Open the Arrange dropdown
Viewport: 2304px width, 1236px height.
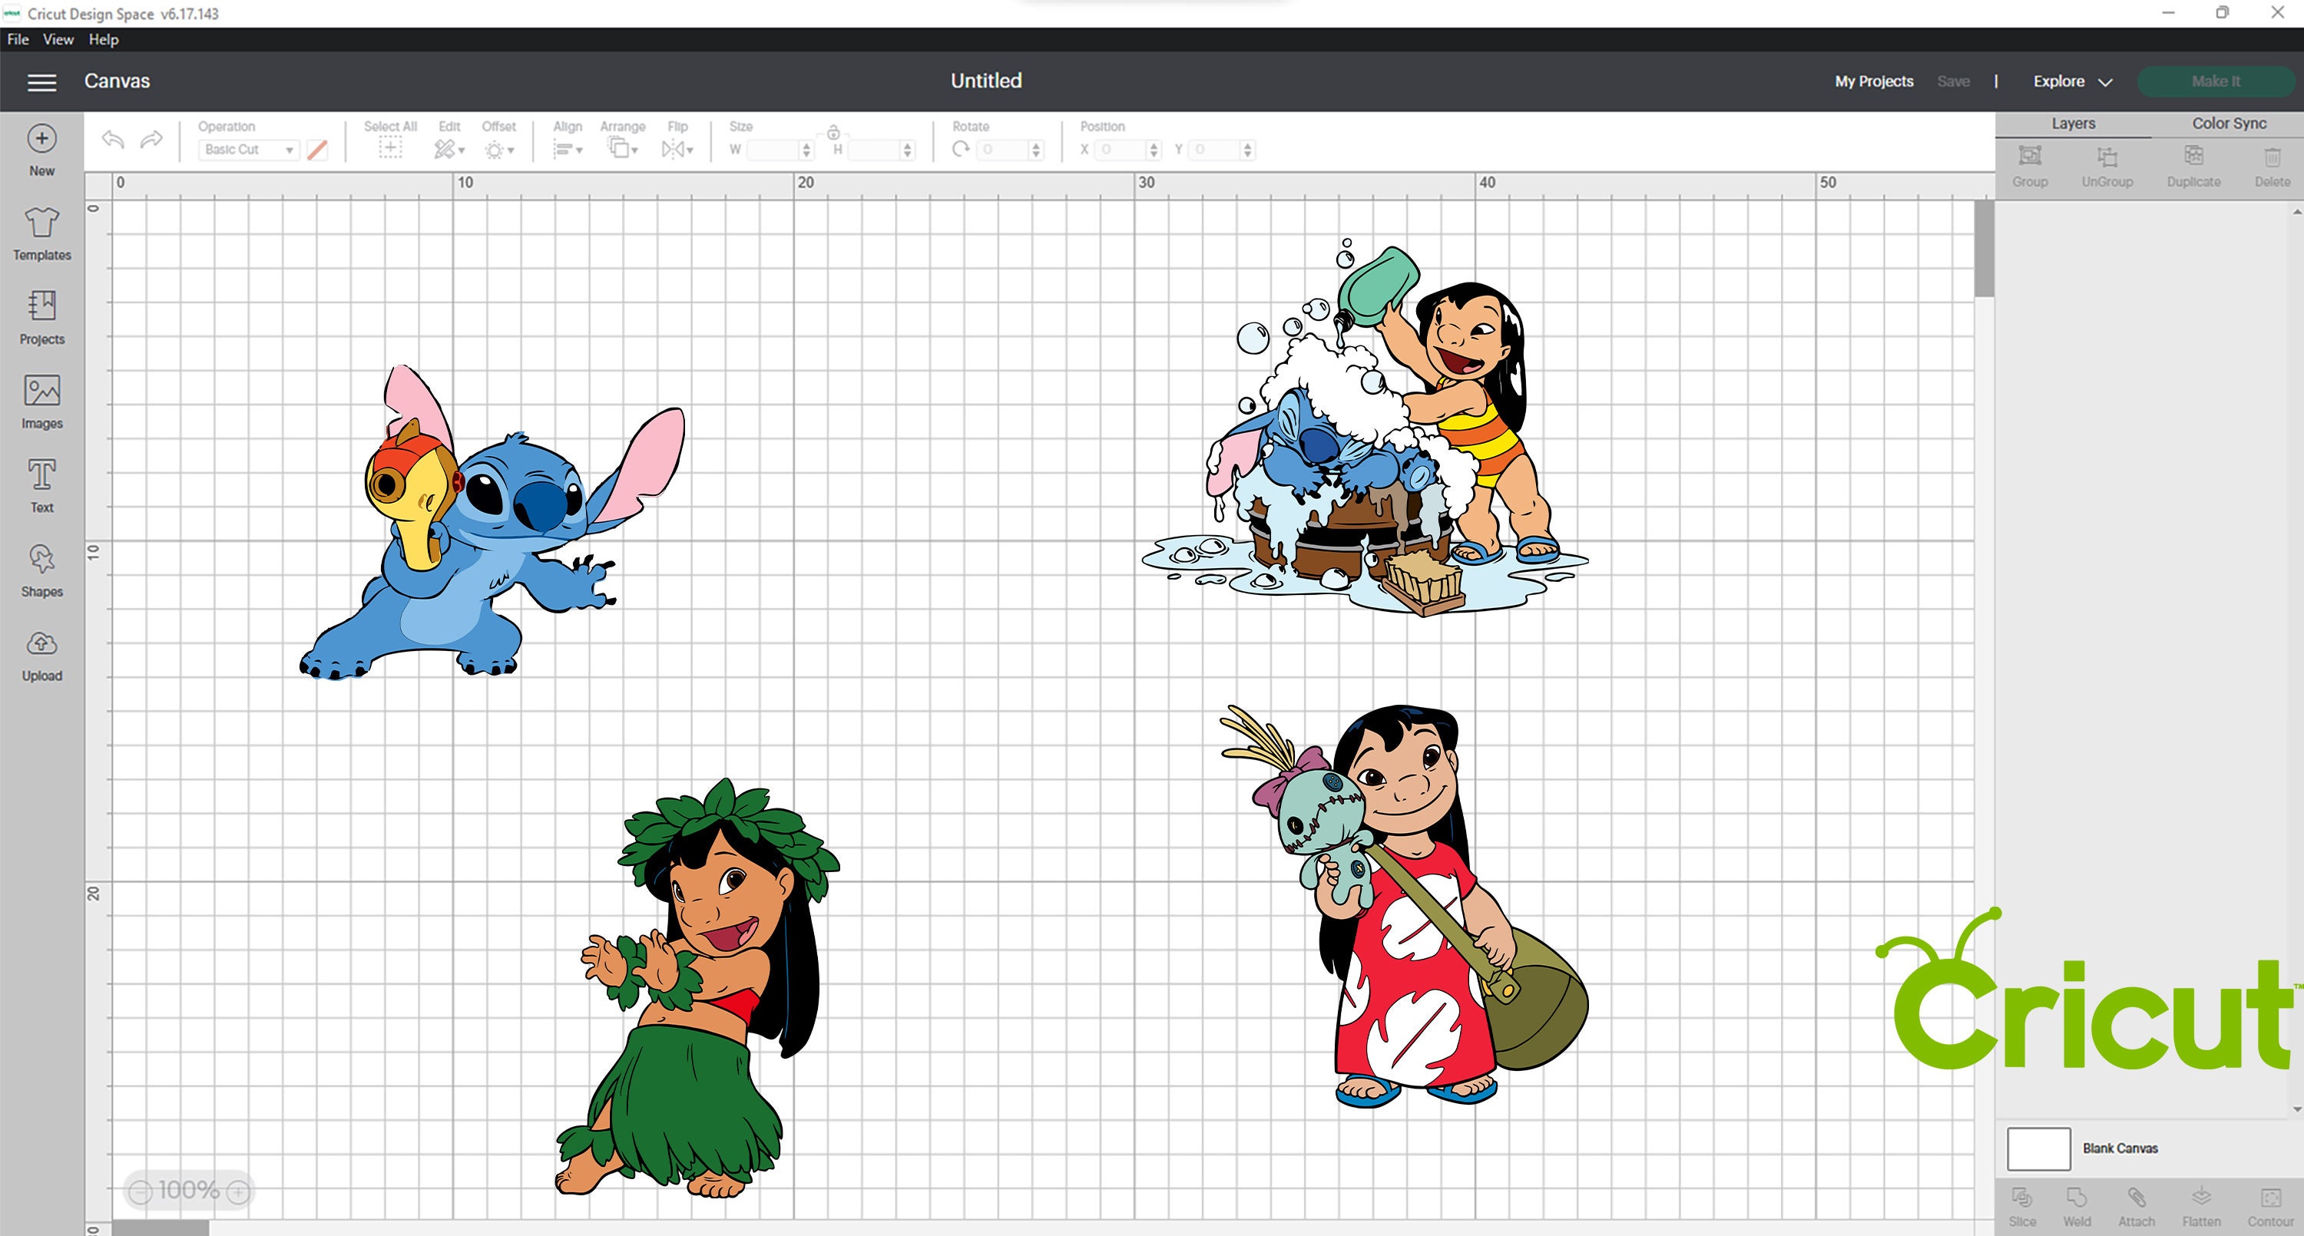tap(623, 148)
